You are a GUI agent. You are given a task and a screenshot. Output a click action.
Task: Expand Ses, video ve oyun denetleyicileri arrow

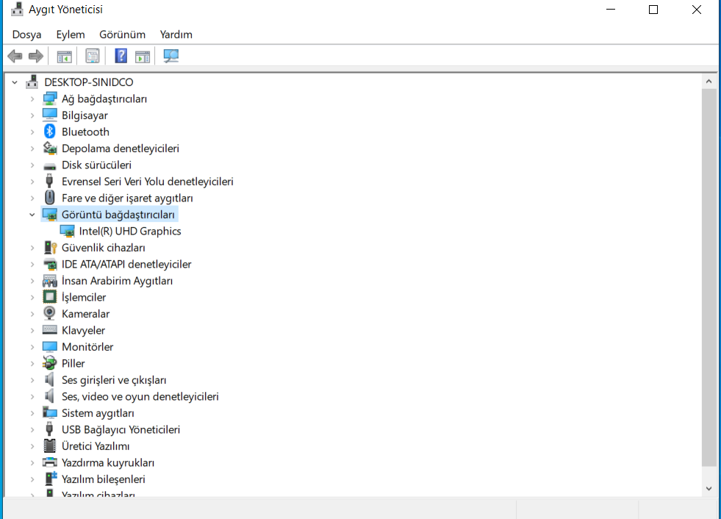tap(32, 397)
